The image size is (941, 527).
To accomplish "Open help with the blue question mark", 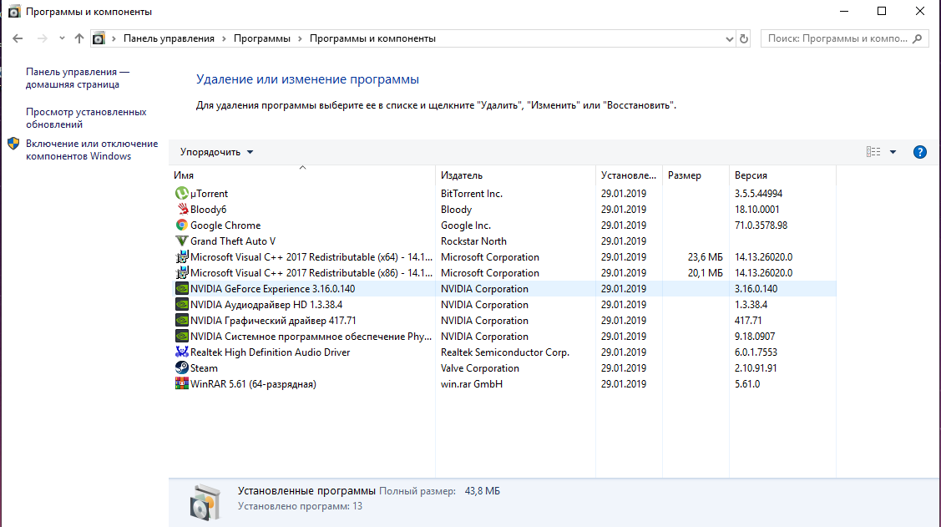I will click(x=919, y=152).
